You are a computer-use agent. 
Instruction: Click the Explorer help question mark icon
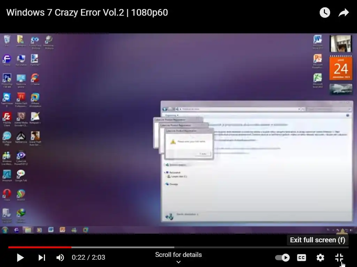[x=348, y=115]
